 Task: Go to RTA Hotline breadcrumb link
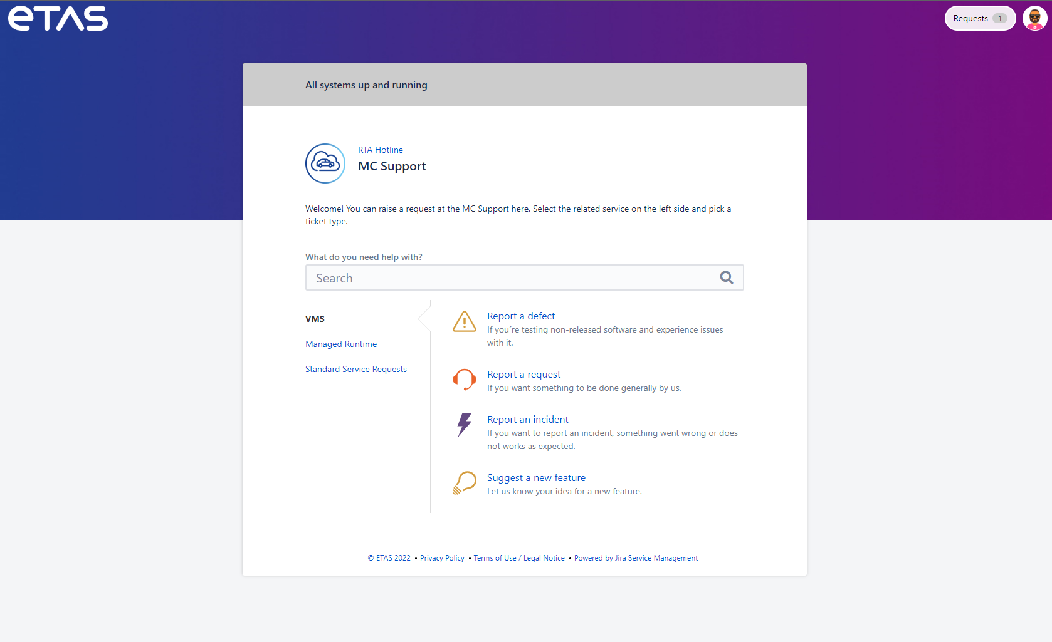pos(381,150)
